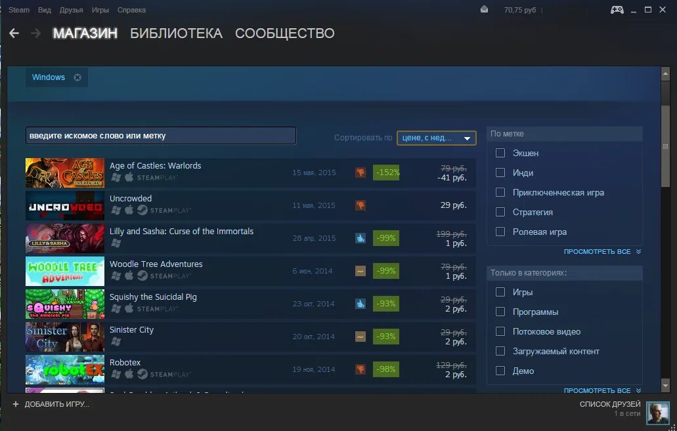Click mixed review icon for Sinister City
The height and width of the screenshot is (431, 677).
point(360,337)
